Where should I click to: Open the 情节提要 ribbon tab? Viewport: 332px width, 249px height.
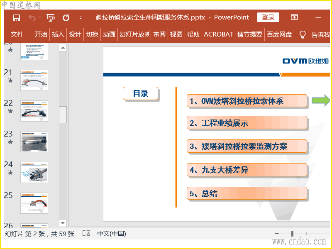coord(250,34)
